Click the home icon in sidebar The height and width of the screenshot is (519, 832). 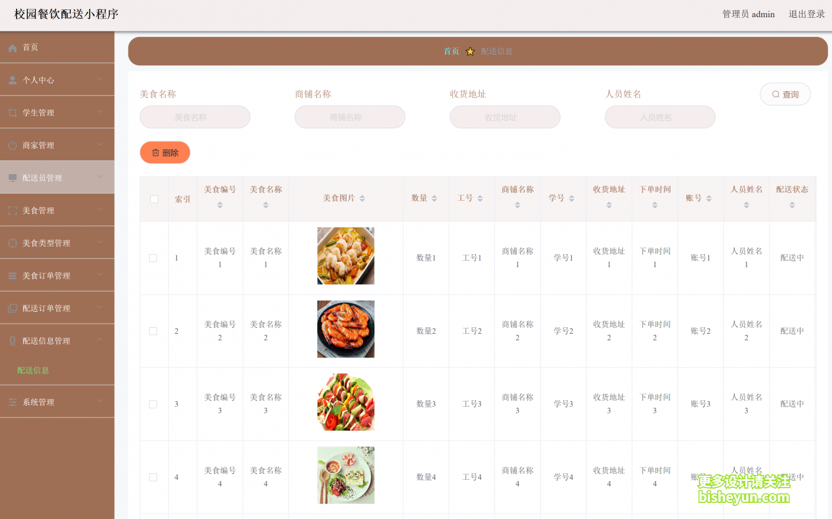tap(12, 48)
